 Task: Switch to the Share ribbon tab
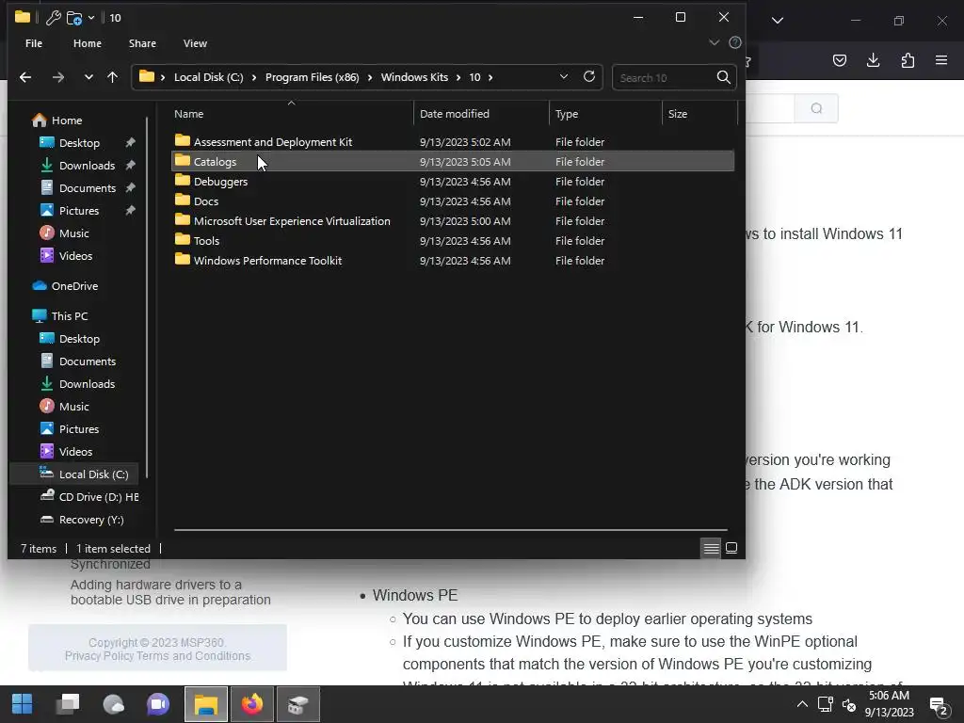[x=142, y=43]
